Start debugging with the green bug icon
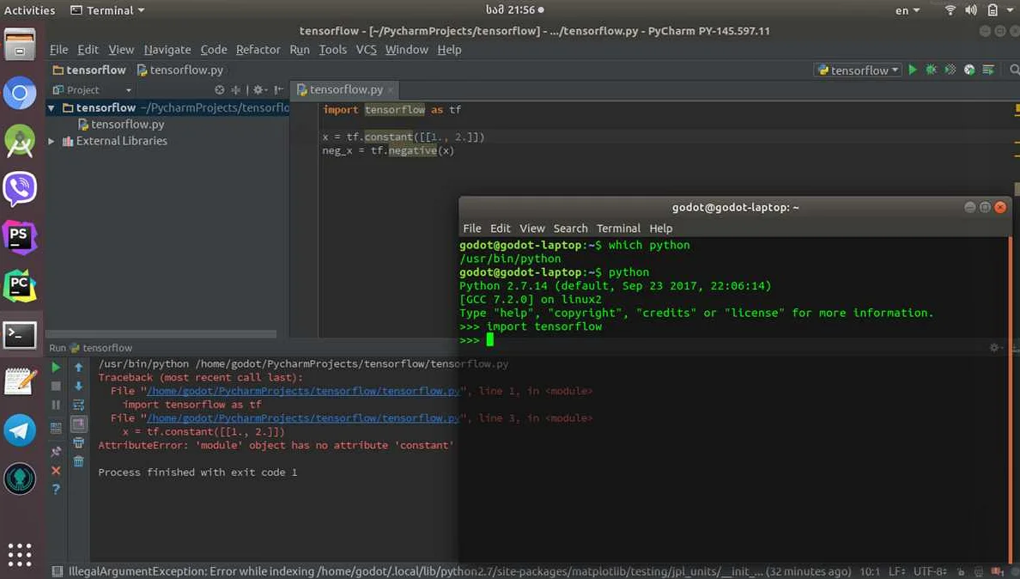 [x=931, y=70]
